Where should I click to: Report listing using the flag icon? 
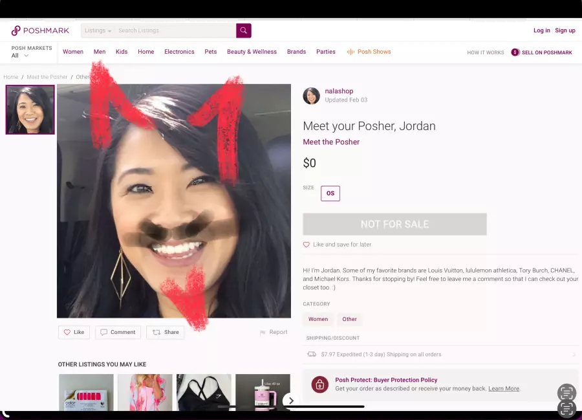click(263, 333)
